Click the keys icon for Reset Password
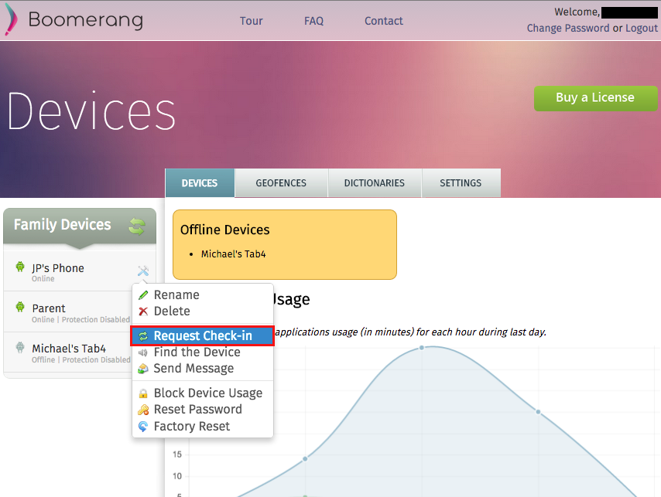The width and height of the screenshot is (661, 497). pos(143,410)
